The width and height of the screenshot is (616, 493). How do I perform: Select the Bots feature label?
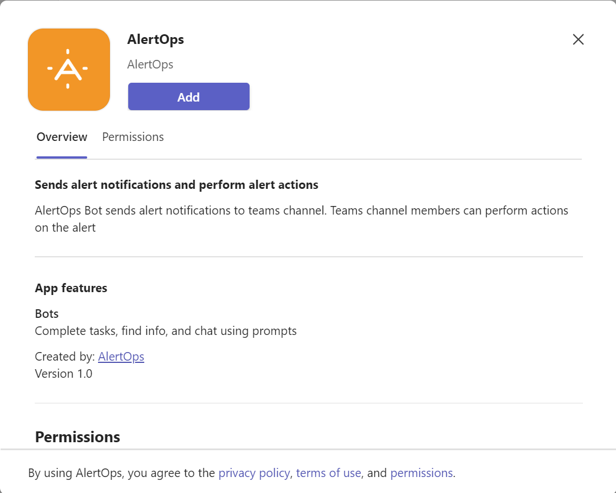47,314
